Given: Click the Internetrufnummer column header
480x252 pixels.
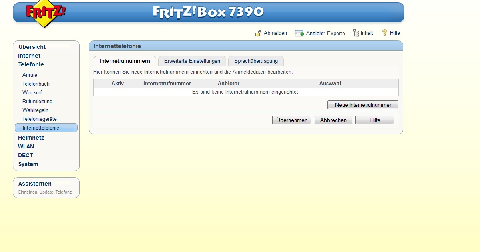Looking at the screenshot, I should point(167,84).
